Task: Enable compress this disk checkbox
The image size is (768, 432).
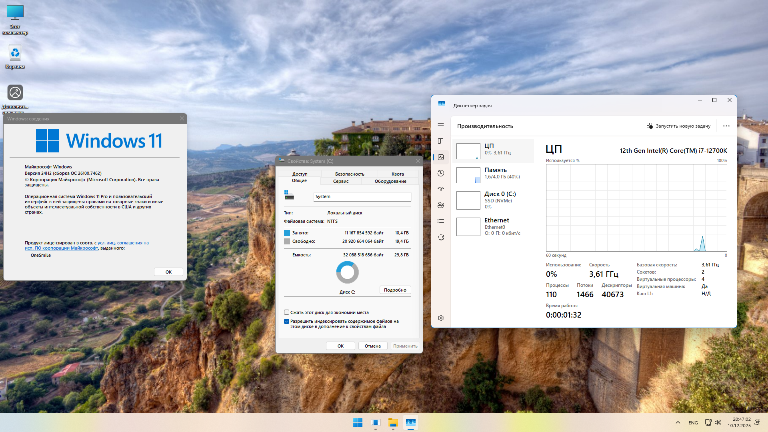Action: [x=287, y=312]
